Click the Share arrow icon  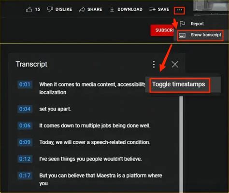(x=82, y=10)
